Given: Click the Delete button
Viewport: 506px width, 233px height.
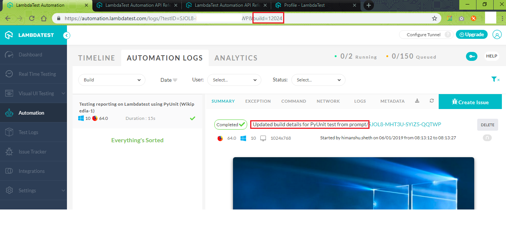Looking at the screenshot, I should (487, 125).
